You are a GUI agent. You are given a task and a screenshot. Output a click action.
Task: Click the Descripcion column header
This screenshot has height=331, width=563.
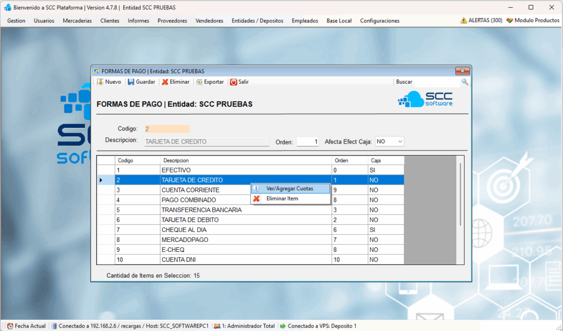coord(246,161)
